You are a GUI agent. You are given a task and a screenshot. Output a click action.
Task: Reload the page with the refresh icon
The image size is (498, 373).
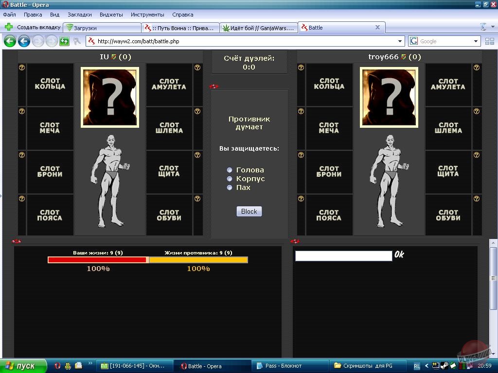tap(64, 41)
